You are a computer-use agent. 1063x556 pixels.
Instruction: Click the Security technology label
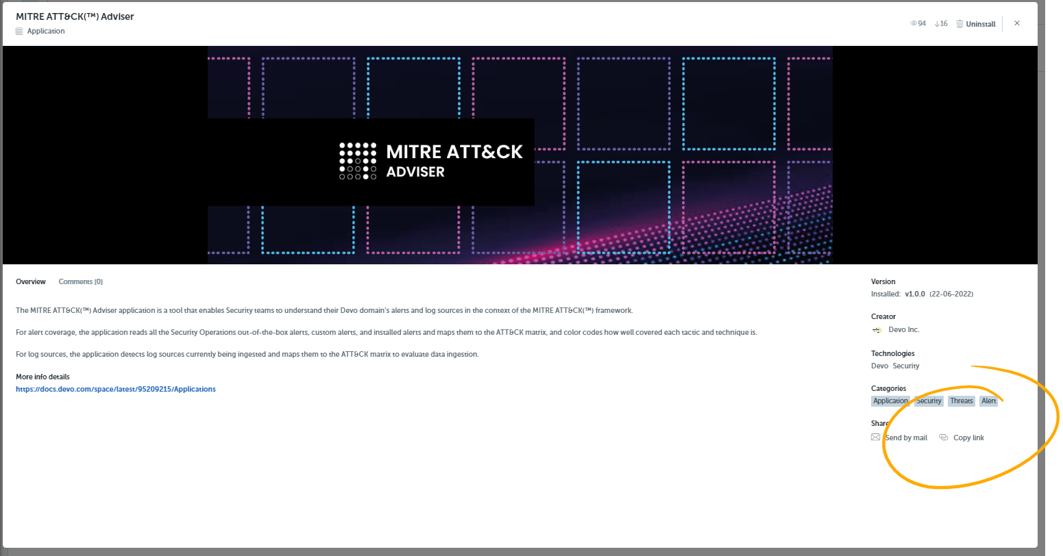click(x=906, y=366)
